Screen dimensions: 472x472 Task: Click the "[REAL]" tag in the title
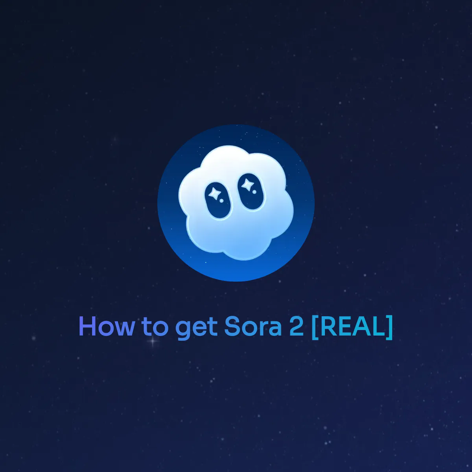(352, 327)
